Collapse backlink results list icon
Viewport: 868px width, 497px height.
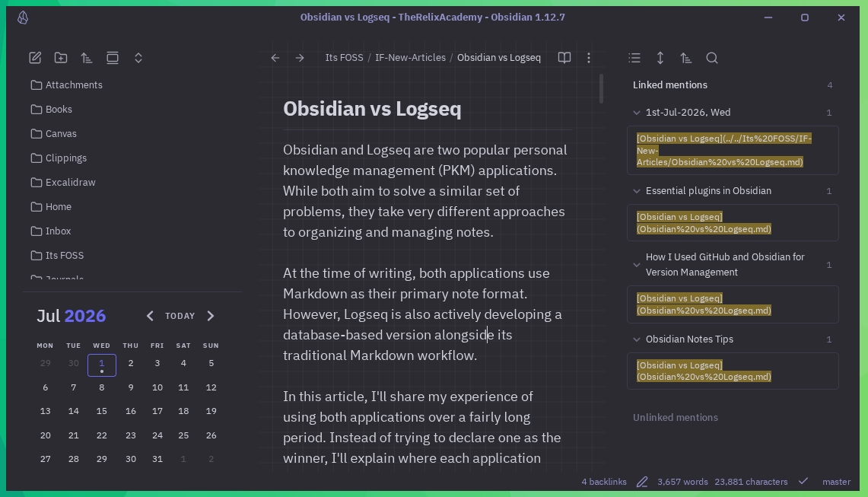(x=634, y=58)
